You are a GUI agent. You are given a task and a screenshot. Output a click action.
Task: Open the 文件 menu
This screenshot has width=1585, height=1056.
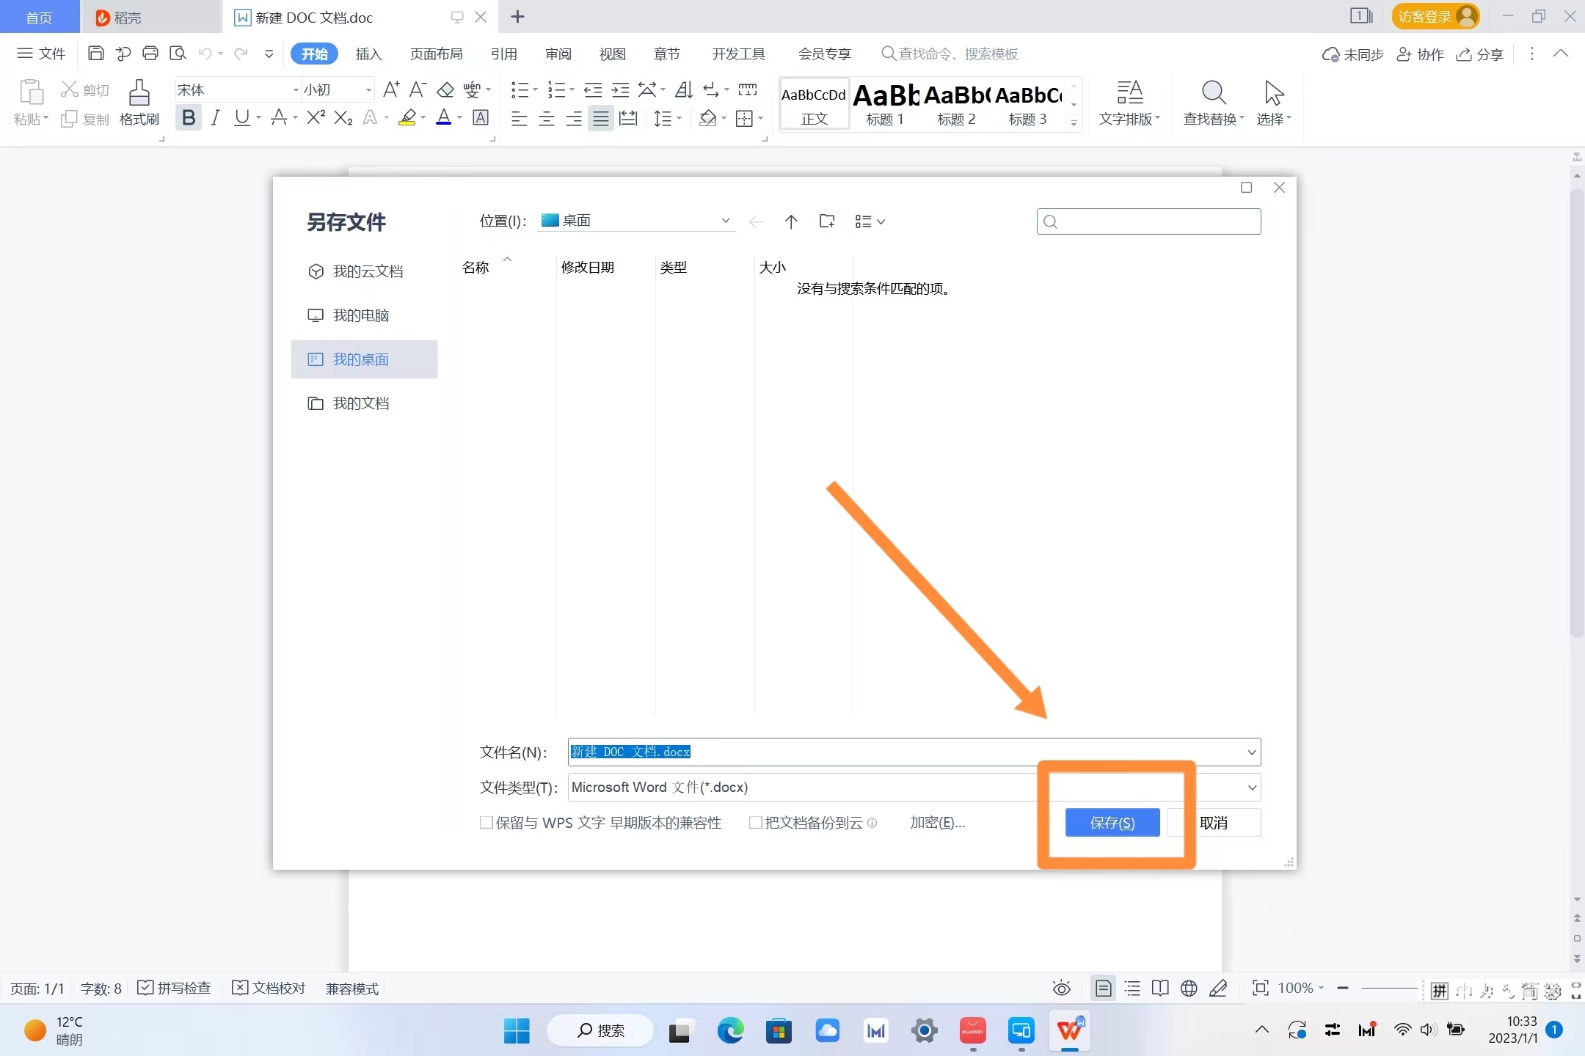[x=42, y=54]
